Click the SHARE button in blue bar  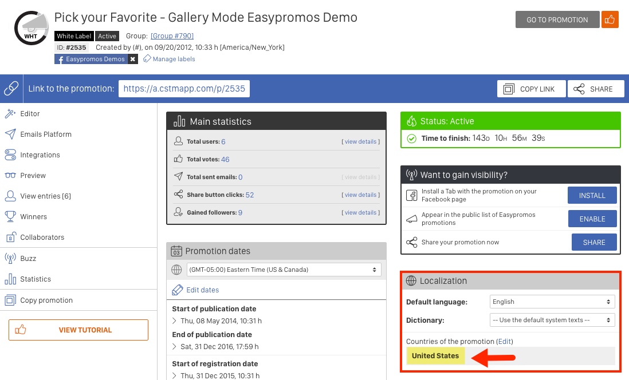coord(596,89)
